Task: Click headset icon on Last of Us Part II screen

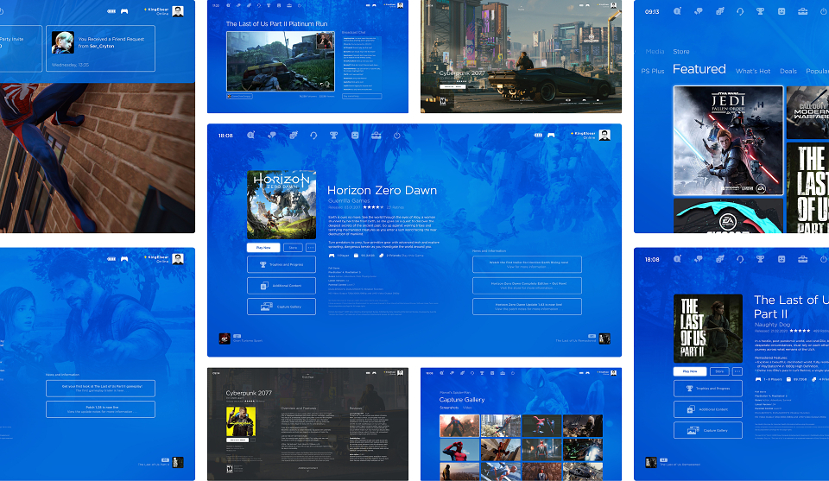Action: (740, 259)
